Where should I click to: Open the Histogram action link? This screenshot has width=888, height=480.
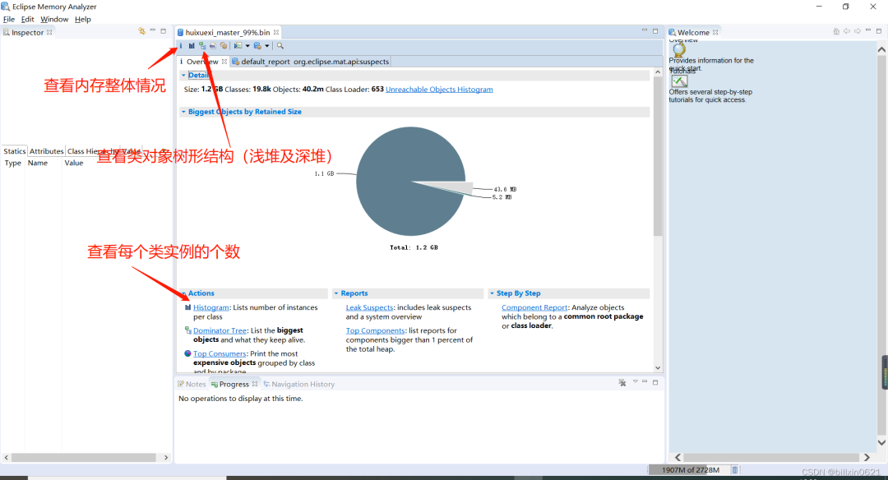point(210,307)
